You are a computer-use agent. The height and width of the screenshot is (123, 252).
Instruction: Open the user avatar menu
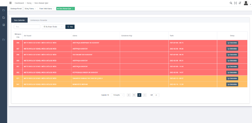(246, 3)
